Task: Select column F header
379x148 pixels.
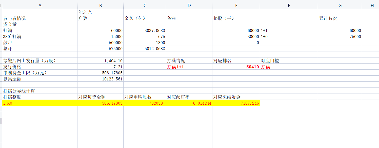Action: tap(289, 6)
